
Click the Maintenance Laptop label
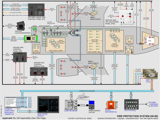[x=94, y=111]
